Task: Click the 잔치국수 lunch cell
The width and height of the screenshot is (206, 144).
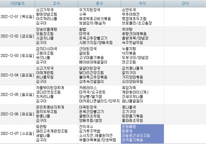Action: click(99, 133)
